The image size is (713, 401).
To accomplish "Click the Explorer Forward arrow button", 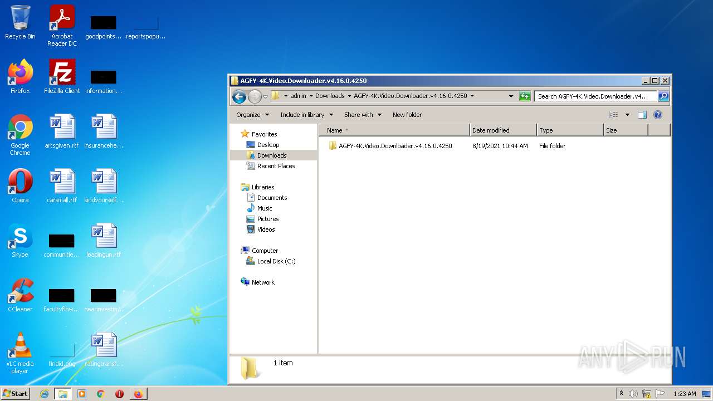I will [255, 96].
